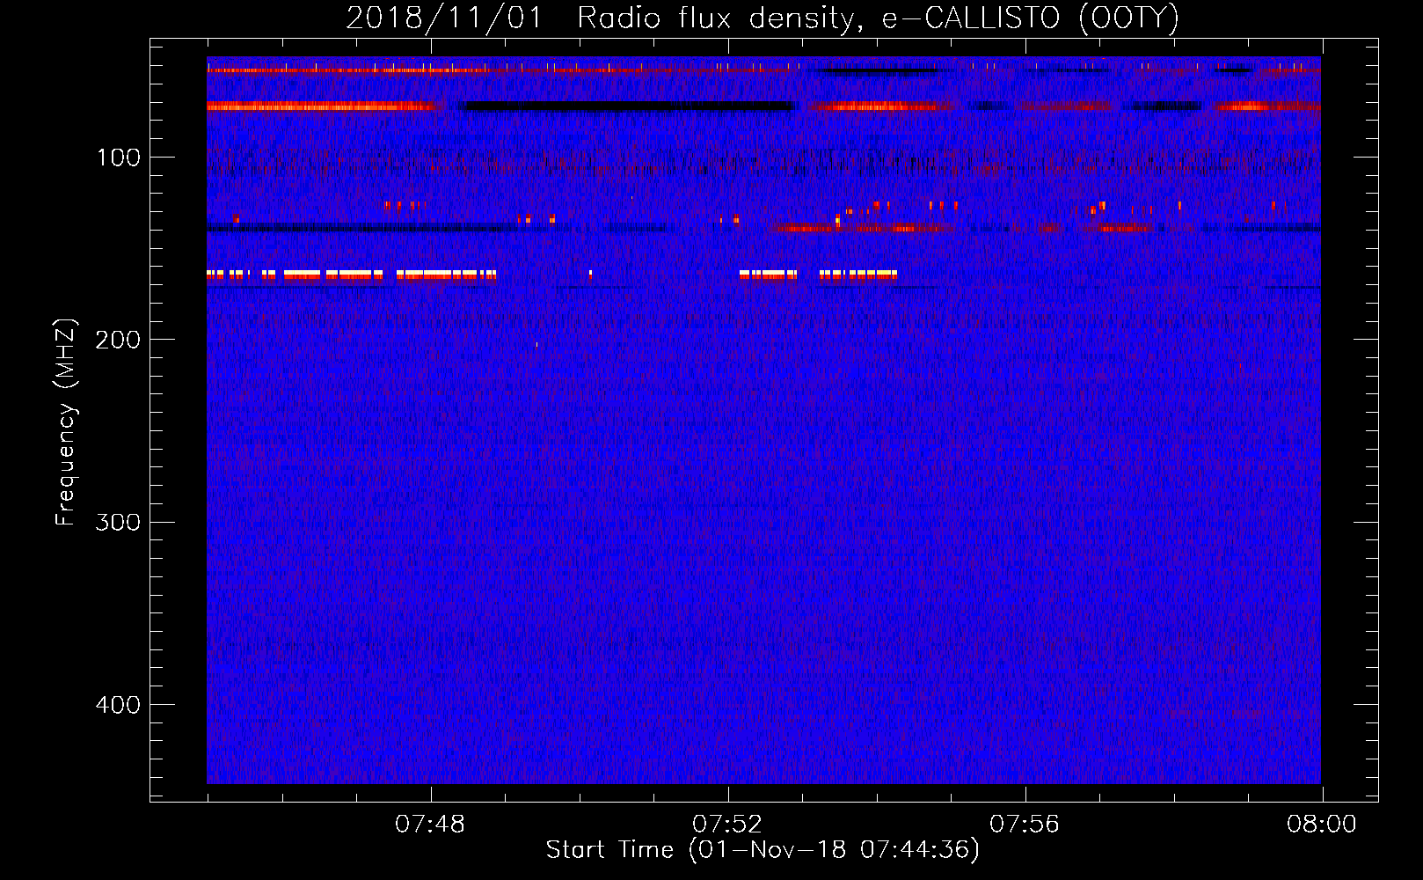Click the bright white-red emission band near 165 MHz
Viewport: 1423px width, 880px height.
(352, 275)
